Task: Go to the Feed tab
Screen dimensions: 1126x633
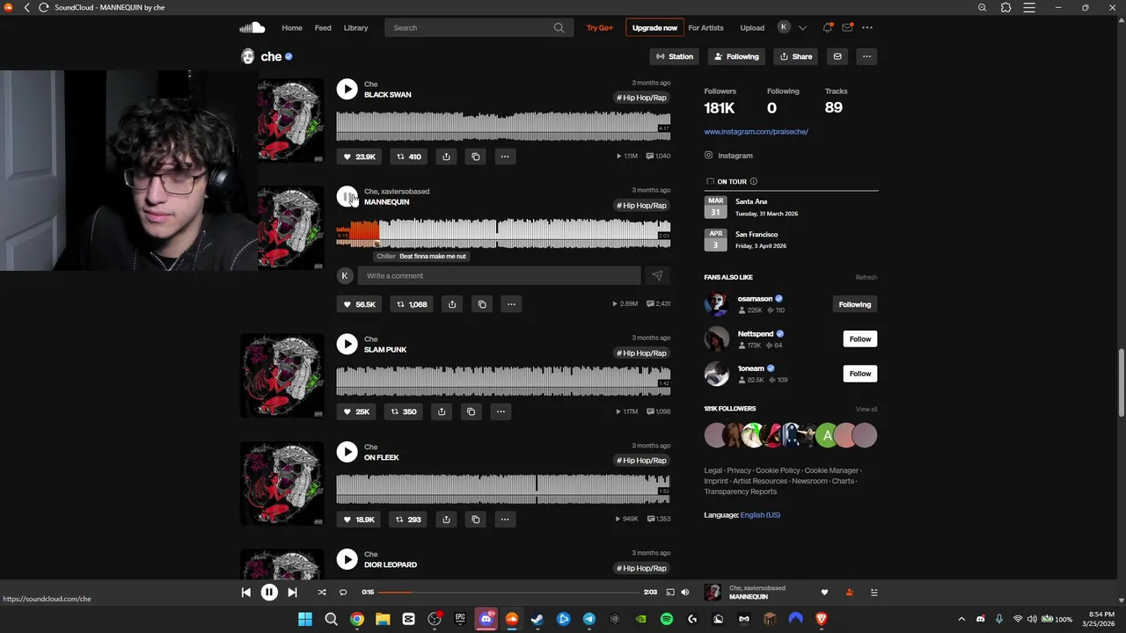Action: [x=323, y=28]
